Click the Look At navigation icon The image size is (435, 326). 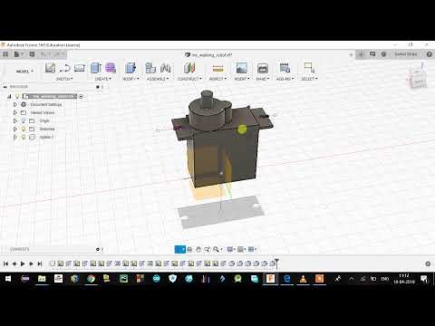click(x=189, y=249)
